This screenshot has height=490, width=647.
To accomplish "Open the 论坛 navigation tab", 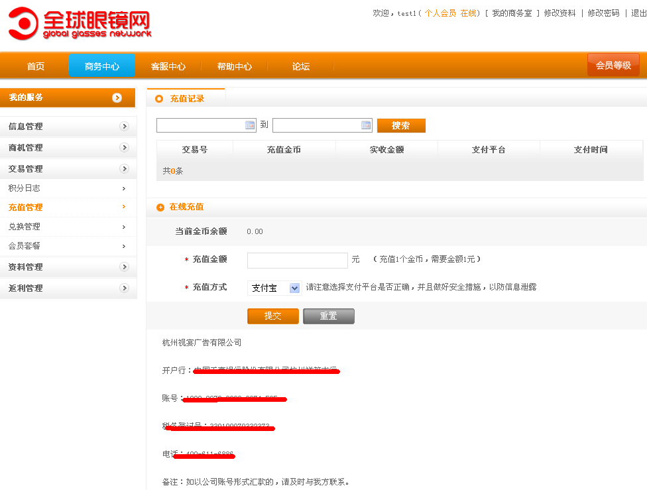I will pos(301,66).
